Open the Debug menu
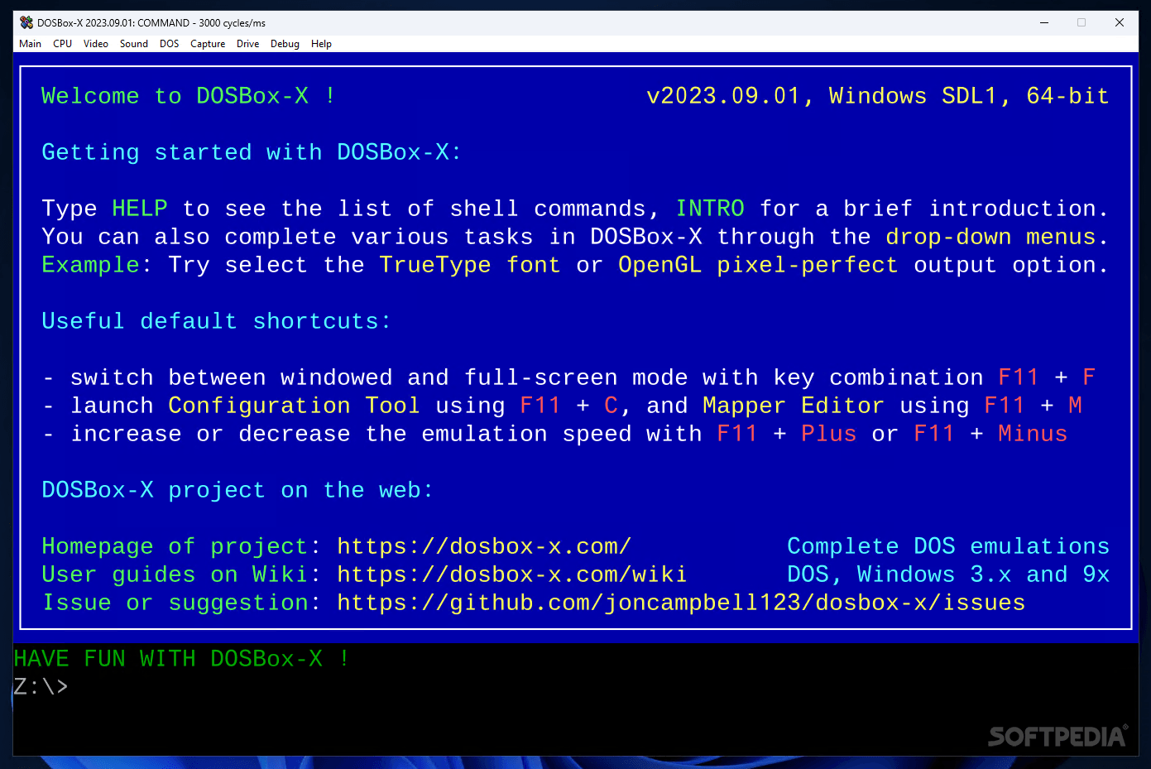This screenshot has height=769, width=1151. [x=285, y=44]
